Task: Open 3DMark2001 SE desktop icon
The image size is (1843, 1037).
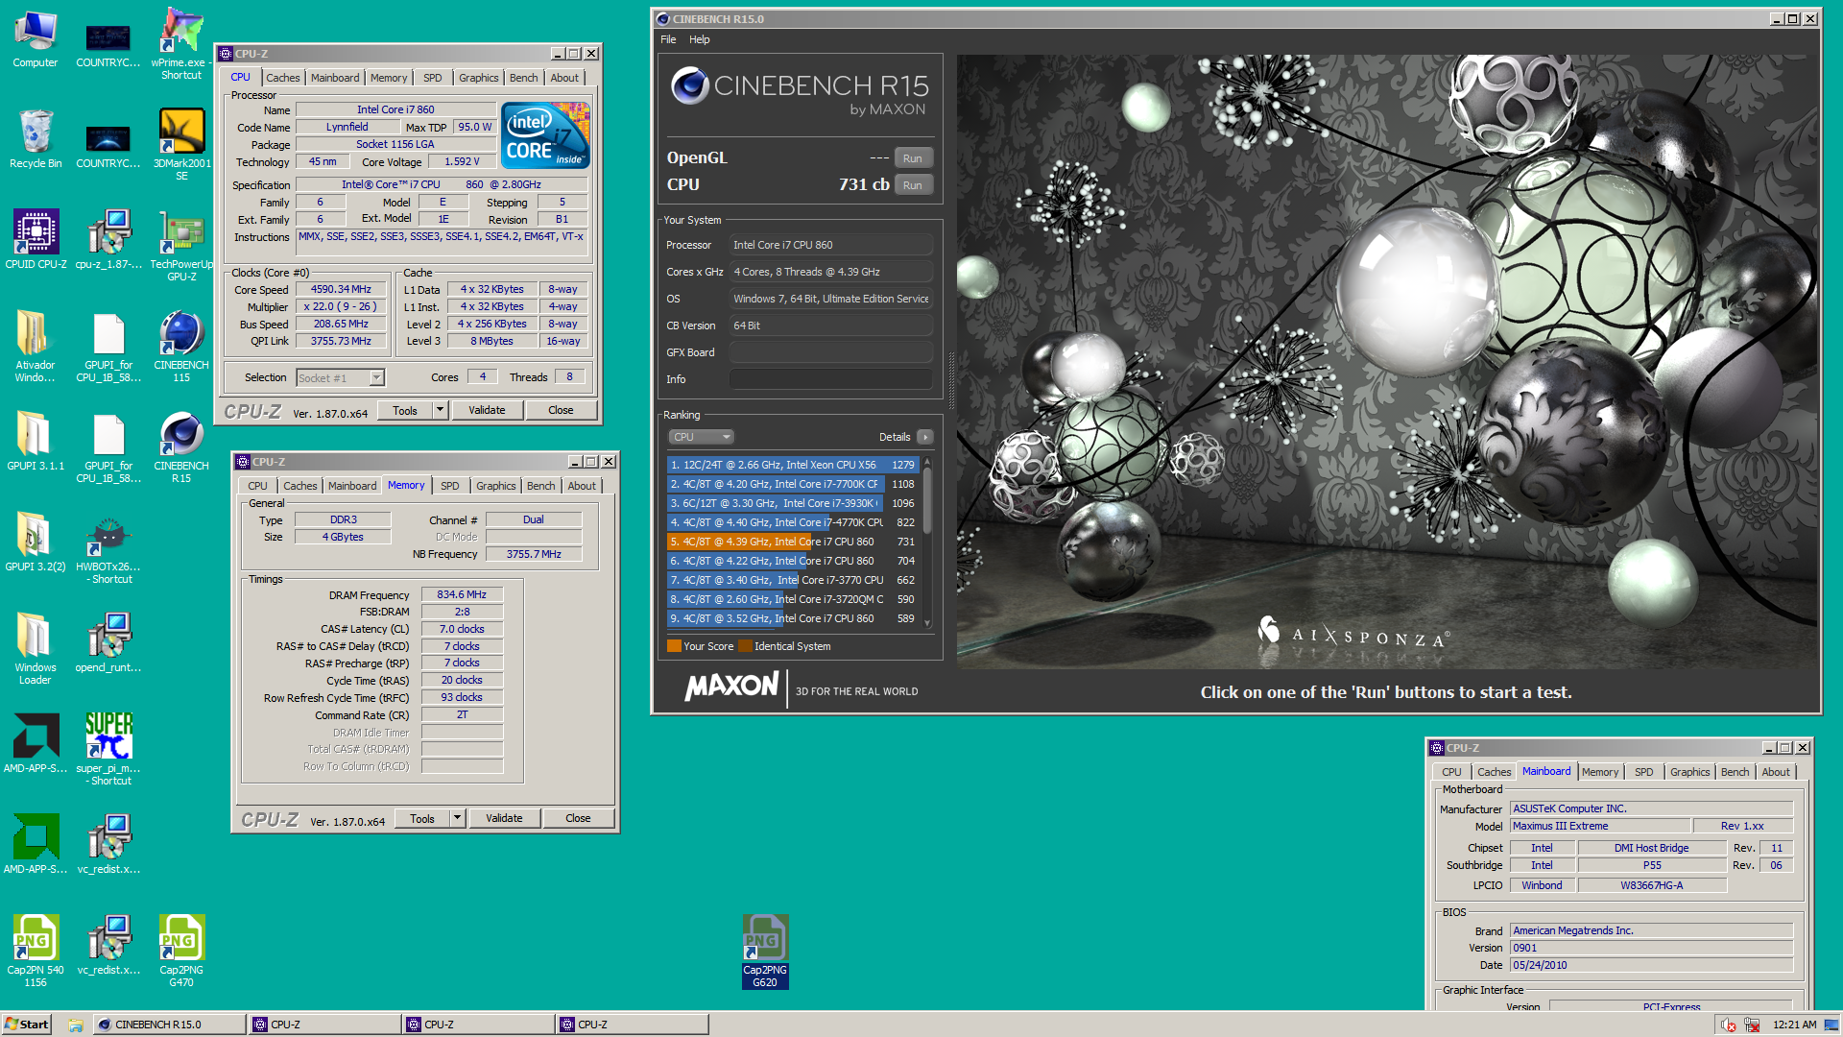Action: (181, 144)
